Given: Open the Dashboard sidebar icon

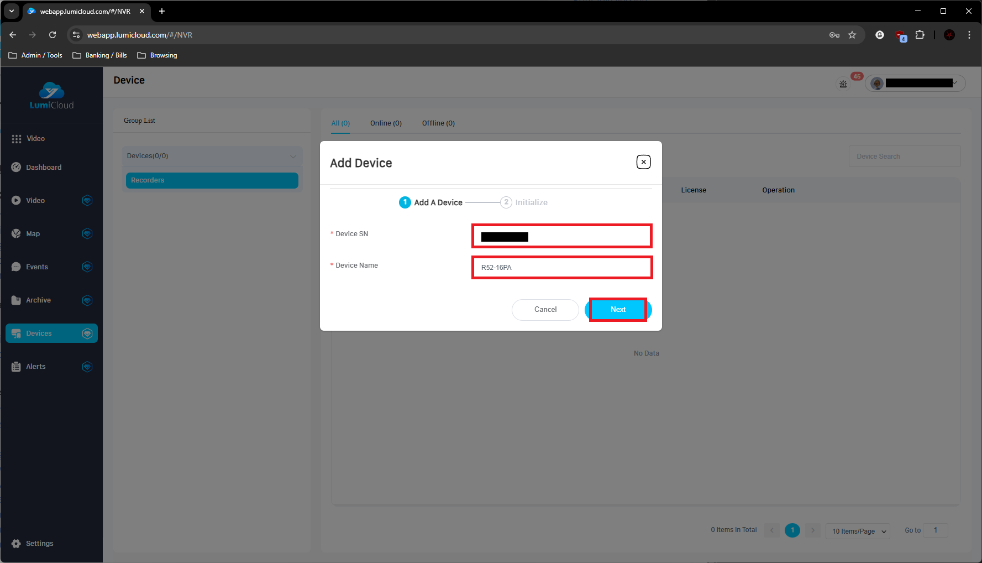Looking at the screenshot, I should click(x=17, y=168).
